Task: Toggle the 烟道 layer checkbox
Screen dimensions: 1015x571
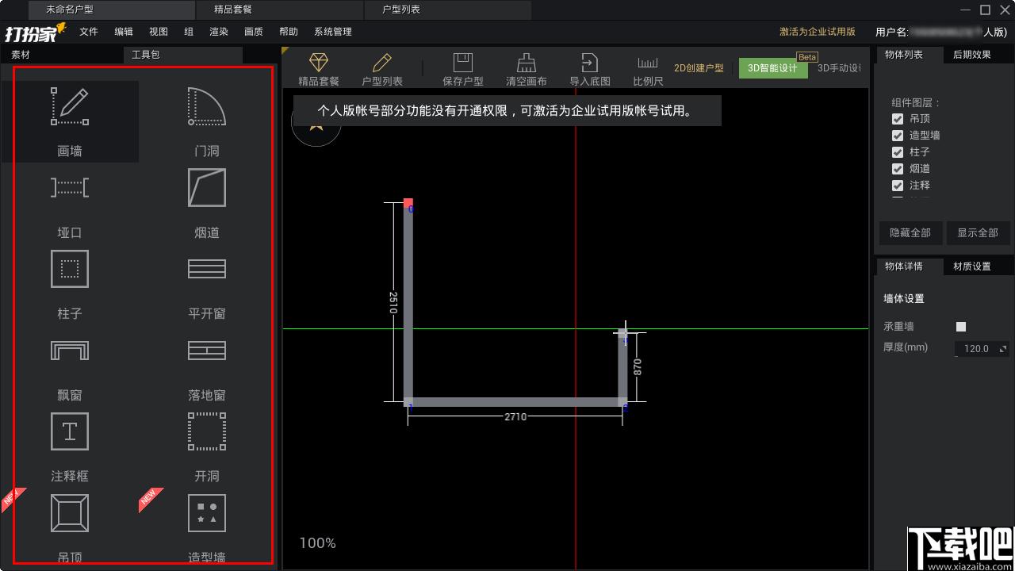Action: [898, 169]
